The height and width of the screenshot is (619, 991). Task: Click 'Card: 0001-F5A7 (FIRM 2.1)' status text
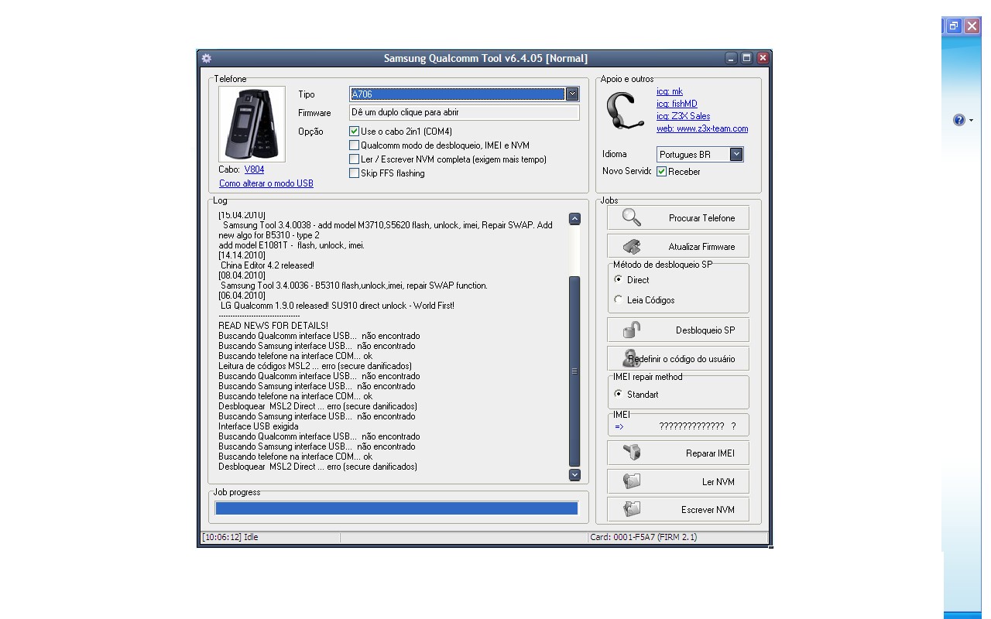643,537
